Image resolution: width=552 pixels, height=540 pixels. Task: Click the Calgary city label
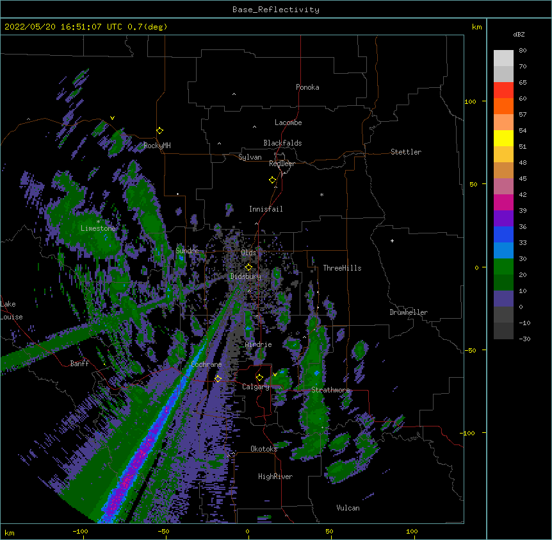256,387
